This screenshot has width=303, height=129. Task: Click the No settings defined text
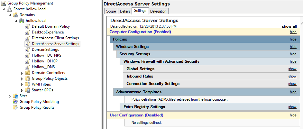click(146, 123)
